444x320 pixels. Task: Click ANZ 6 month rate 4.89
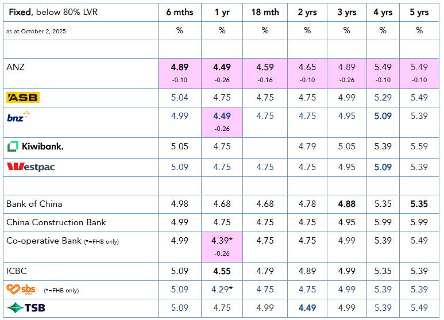click(x=180, y=67)
